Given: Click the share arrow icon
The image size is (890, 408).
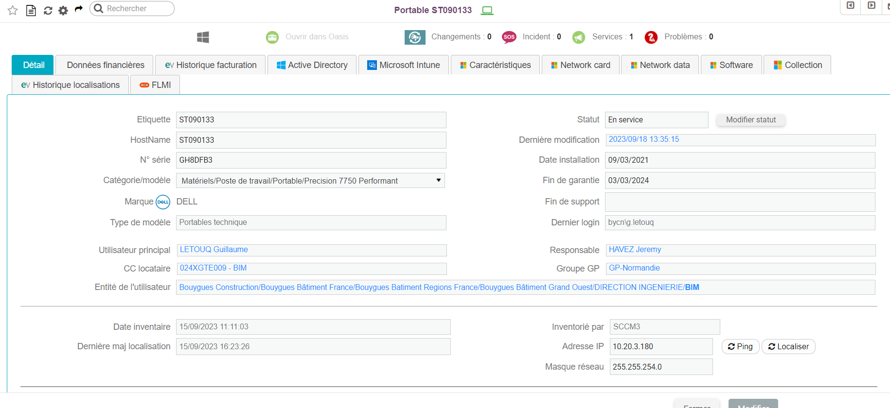Looking at the screenshot, I should pos(79,9).
